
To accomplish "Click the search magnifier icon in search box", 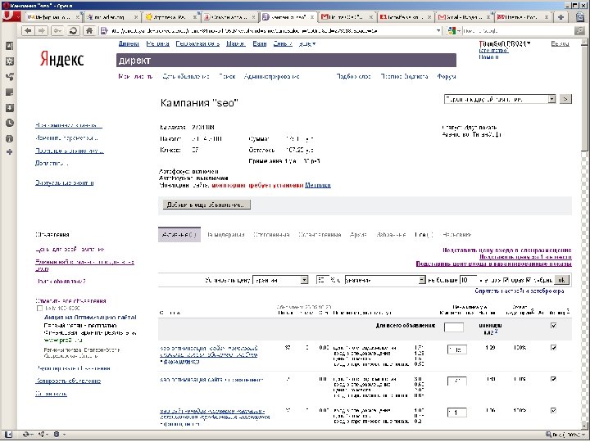I will click(580, 31).
